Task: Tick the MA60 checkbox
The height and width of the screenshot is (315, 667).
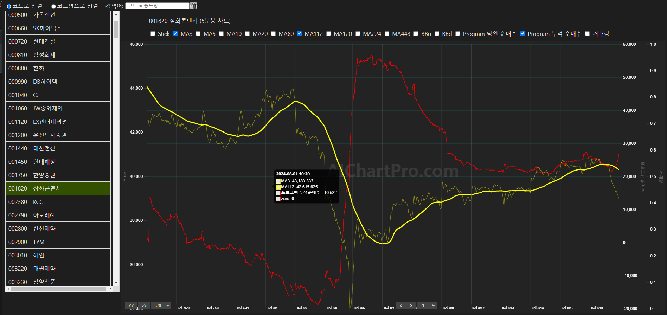Action: (274, 34)
